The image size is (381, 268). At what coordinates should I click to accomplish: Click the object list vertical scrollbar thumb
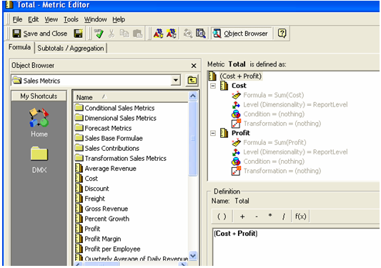[193, 138]
